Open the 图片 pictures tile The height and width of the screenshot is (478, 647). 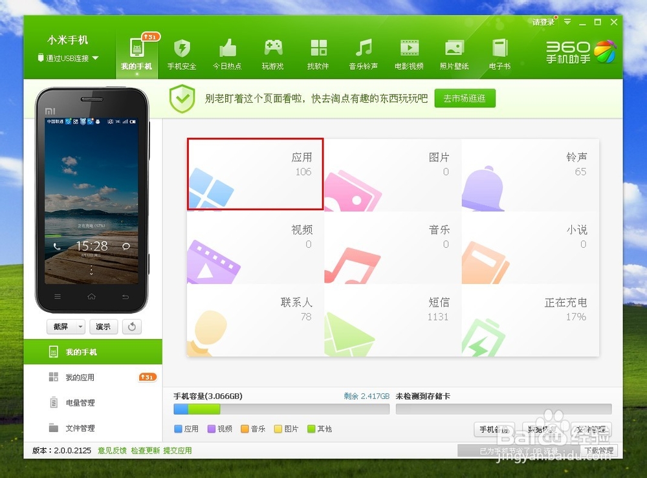(x=393, y=175)
